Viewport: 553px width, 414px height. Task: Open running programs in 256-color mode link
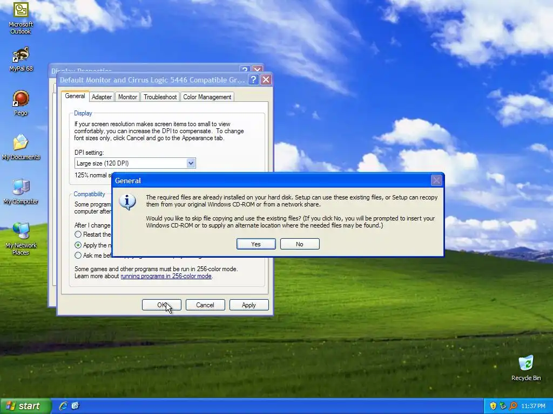pos(166,276)
